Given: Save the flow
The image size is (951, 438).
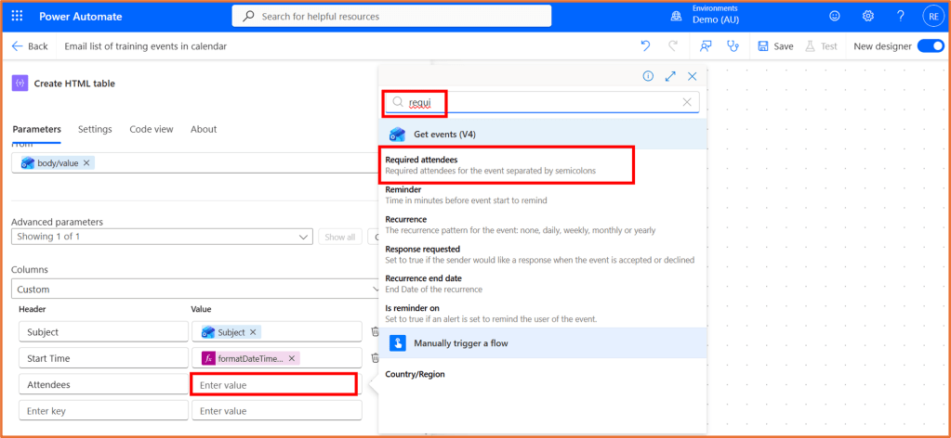Looking at the screenshot, I should 775,46.
